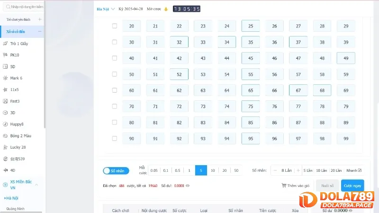Select number 52 in the grid

pyautogui.click(x=179, y=74)
